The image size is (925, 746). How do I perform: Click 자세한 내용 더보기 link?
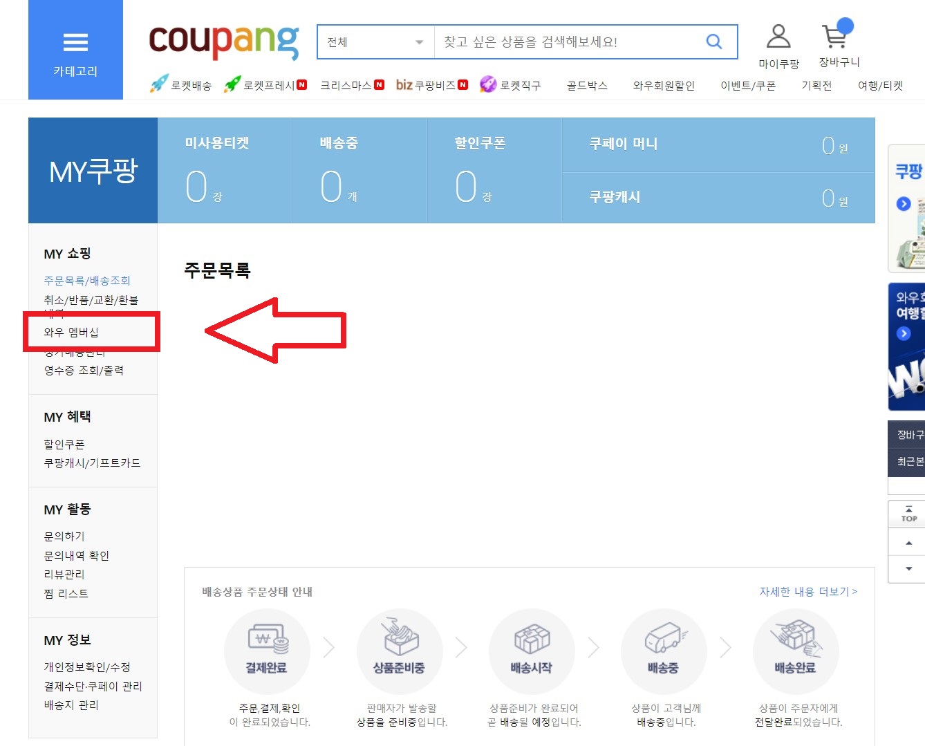click(x=808, y=592)
